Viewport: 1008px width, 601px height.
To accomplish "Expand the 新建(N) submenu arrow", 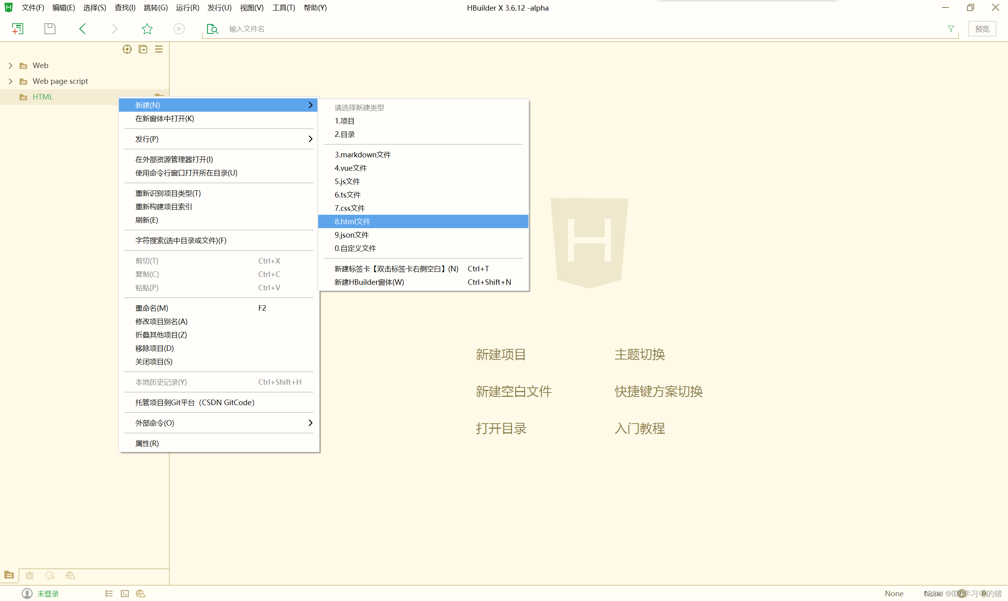I will click(310, 105).
